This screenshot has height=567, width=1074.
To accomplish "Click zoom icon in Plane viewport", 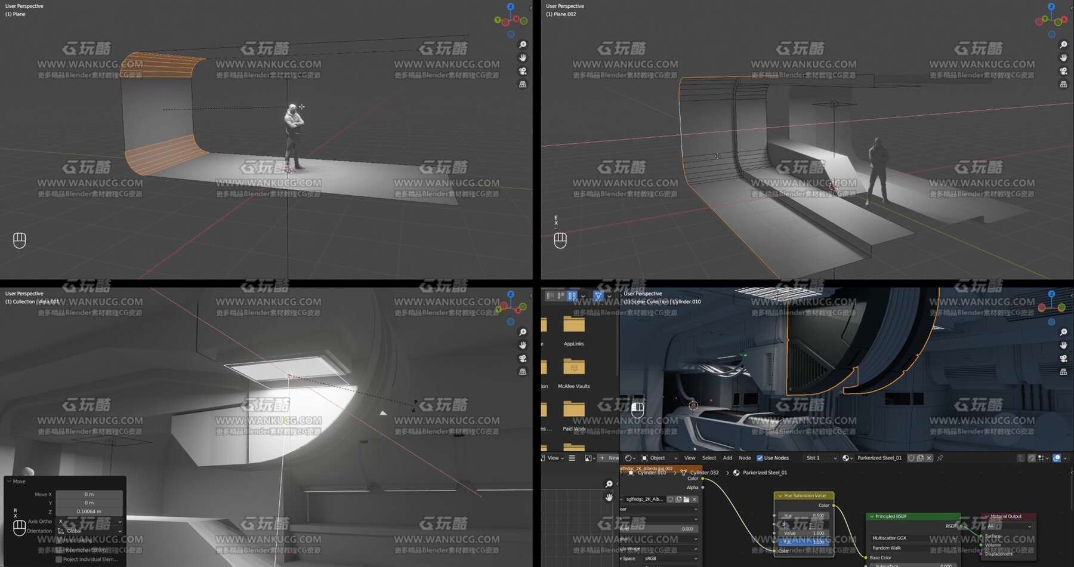I will click(x=523, y=45).
